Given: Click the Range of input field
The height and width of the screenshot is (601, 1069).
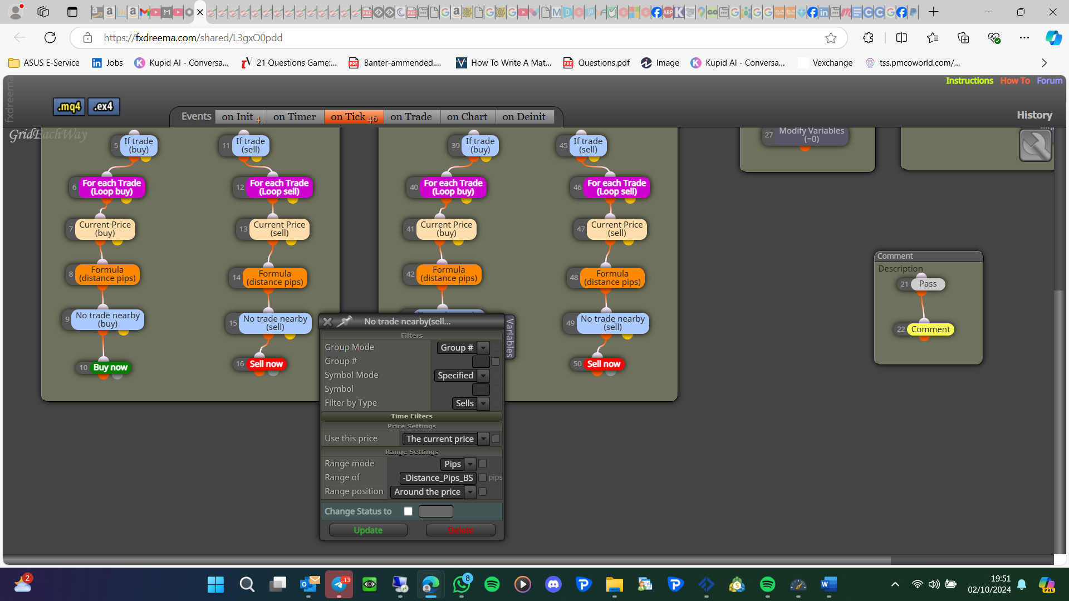Looking at the screenshot, I should (x=438, y=478).
